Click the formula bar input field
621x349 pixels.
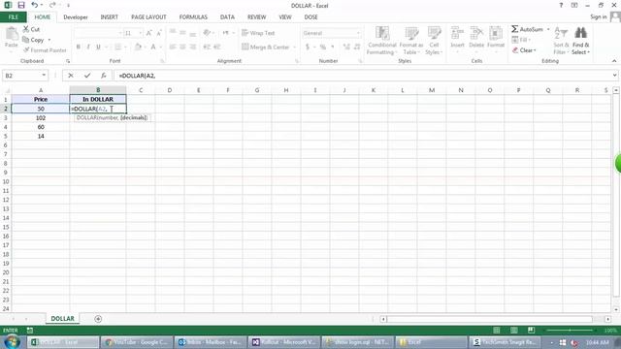coord(362,76)
